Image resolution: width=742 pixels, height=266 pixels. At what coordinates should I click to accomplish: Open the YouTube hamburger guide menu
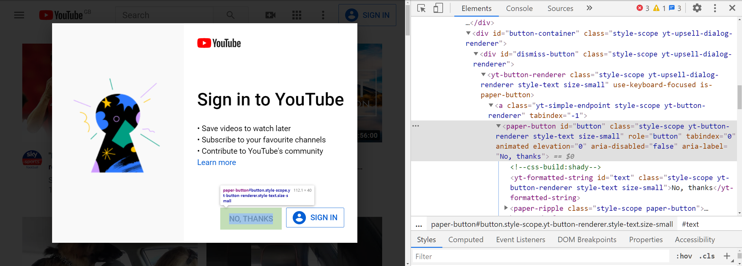click(x=19, y=15)
